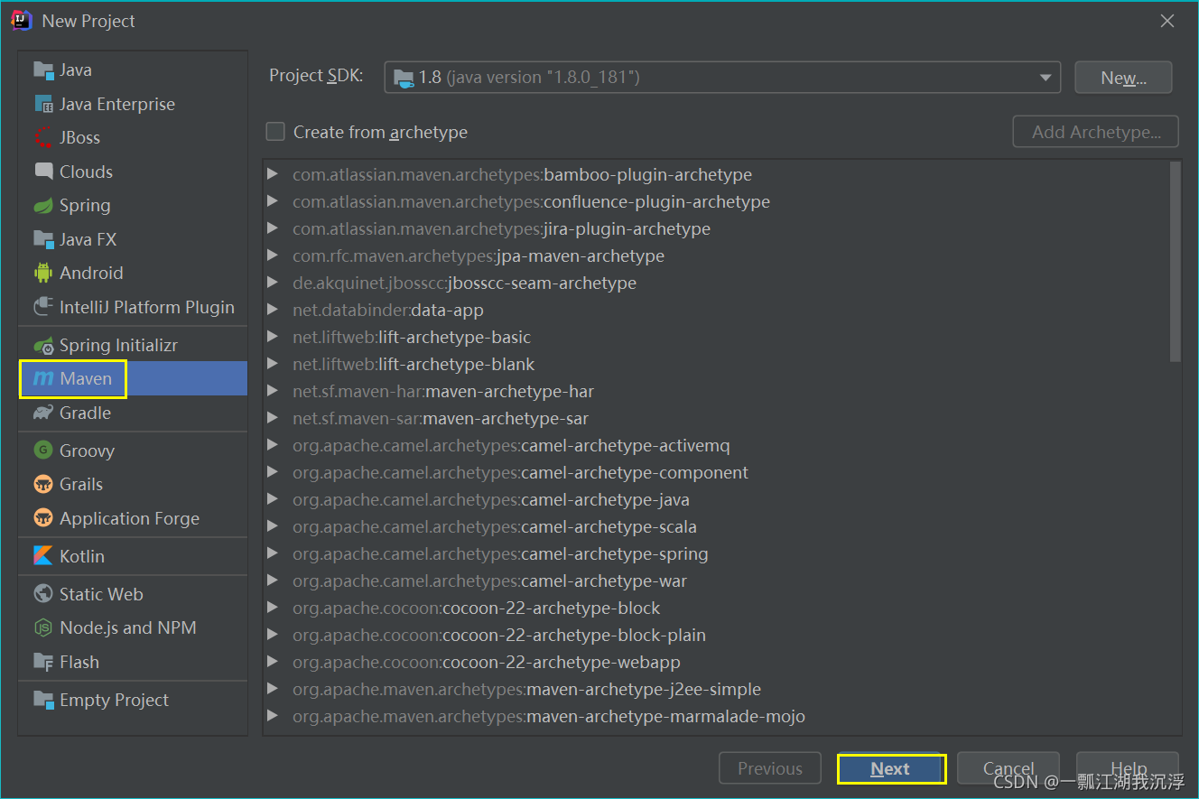The image size is (1199, 799).
Task: Select the Java project type label
Action: coord(76,70)
